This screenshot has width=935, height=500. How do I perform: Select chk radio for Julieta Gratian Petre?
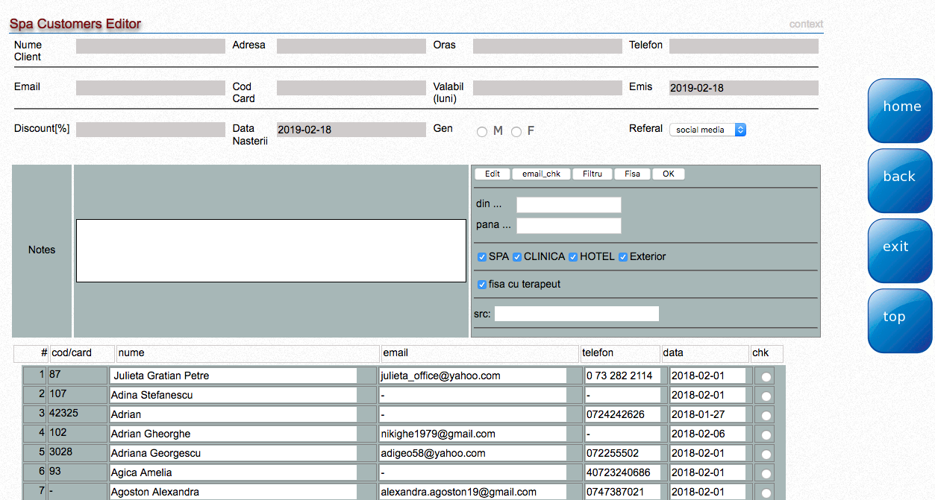click(x=766, y=377)
